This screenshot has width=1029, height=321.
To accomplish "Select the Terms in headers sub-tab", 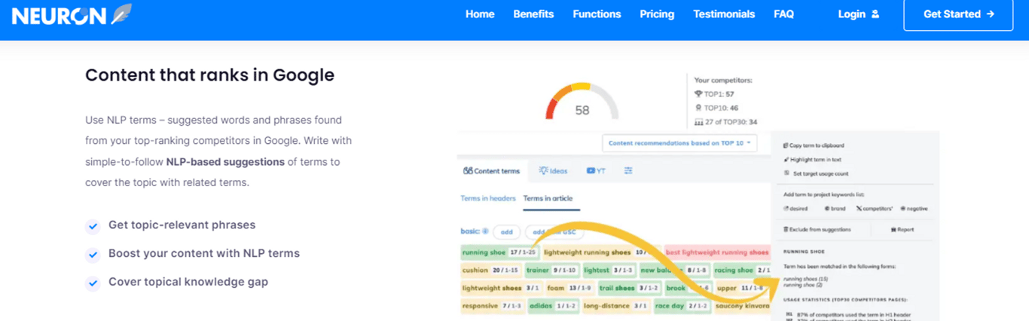I will click(488, 198).
